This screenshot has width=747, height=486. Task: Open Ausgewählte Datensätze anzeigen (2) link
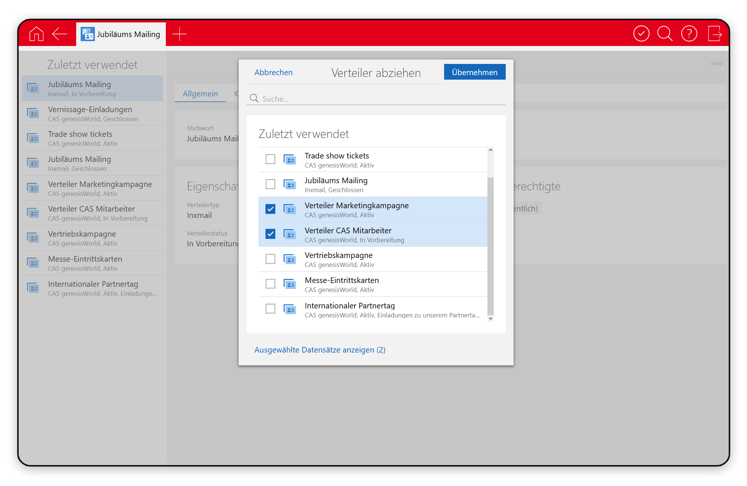coord(320,350)
